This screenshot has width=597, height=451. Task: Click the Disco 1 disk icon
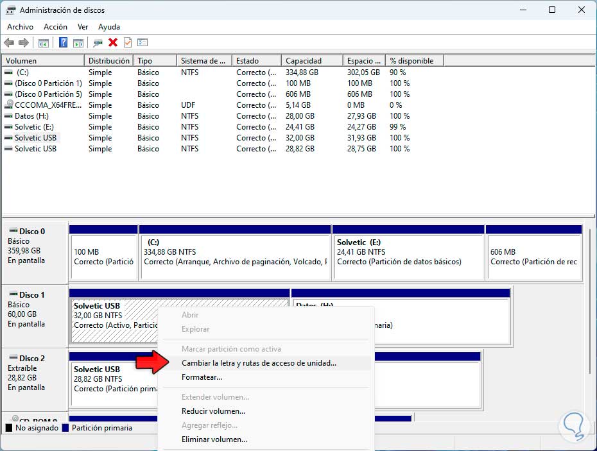click(13, 294)
